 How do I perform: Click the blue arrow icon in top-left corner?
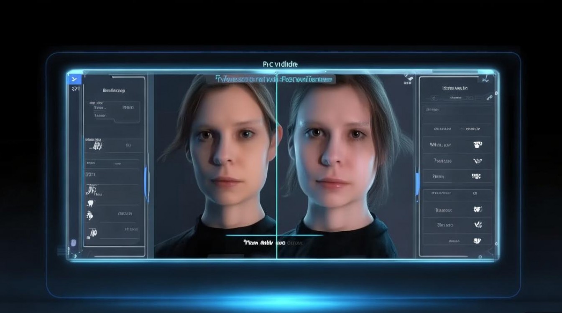(x=74, y=78)
